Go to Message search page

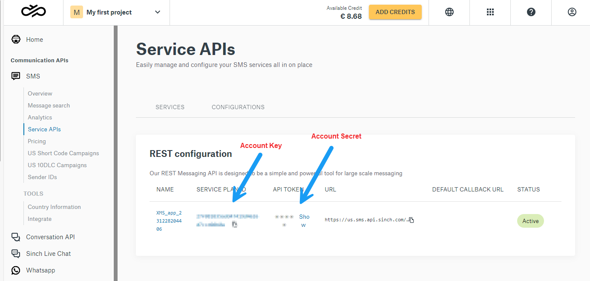49,105
